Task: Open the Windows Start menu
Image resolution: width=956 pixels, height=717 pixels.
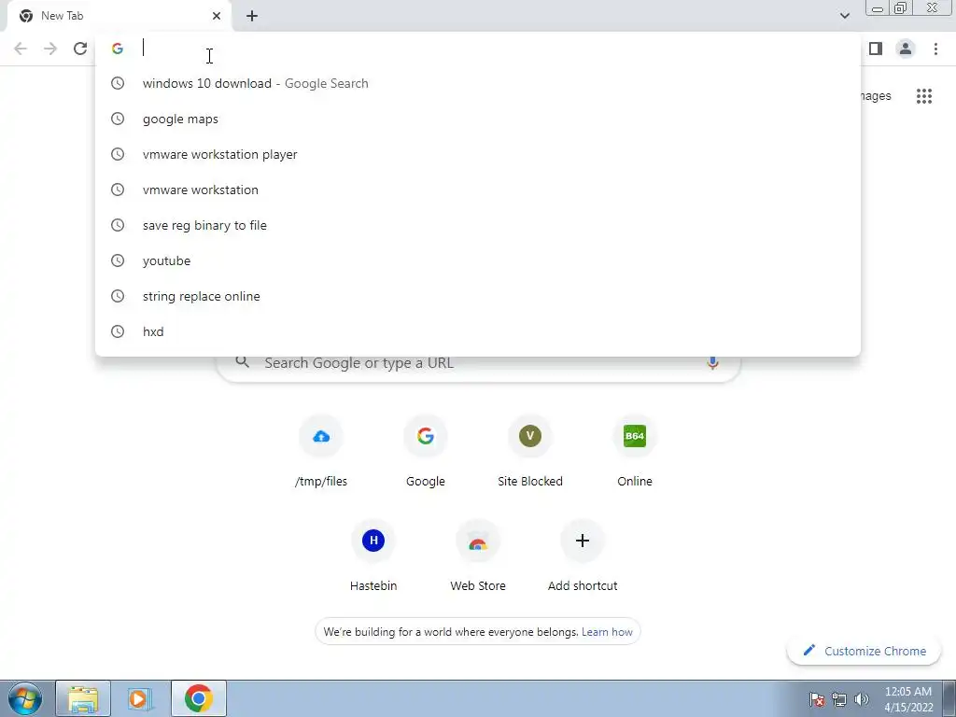Action: pos(25,698)
